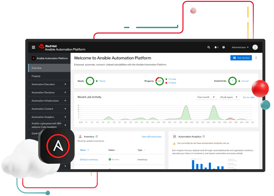Select Overview in the sidebar

tap(36, 68)
